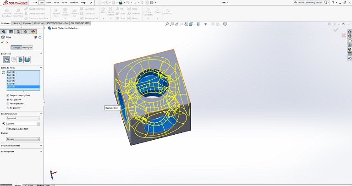
Task: Open the Symmetric fillet method dropdown
Action: click(x=23, y=118)
